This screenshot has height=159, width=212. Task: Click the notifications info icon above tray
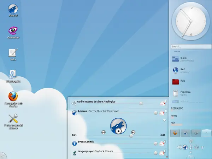pyautogui.click(x=191, y=141)
